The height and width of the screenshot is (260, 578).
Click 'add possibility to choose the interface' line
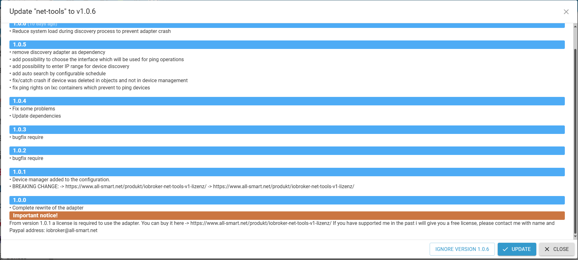(x=97, y=60)
